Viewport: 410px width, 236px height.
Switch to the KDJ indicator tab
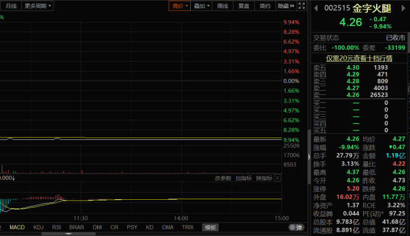[39, 227]
